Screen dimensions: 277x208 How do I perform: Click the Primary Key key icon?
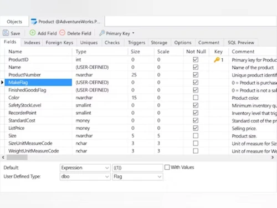(x=102, y=33)
